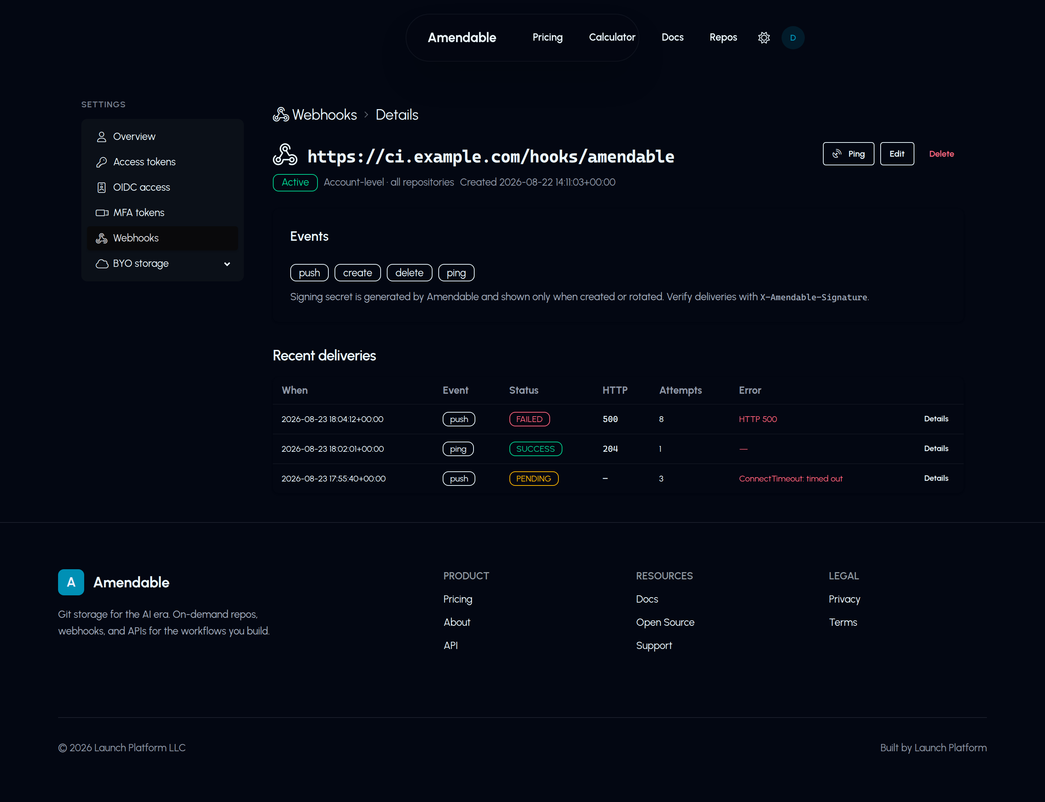Open Calculator in the top navigation
This screenshot has width=1045, height=802.
612,37
